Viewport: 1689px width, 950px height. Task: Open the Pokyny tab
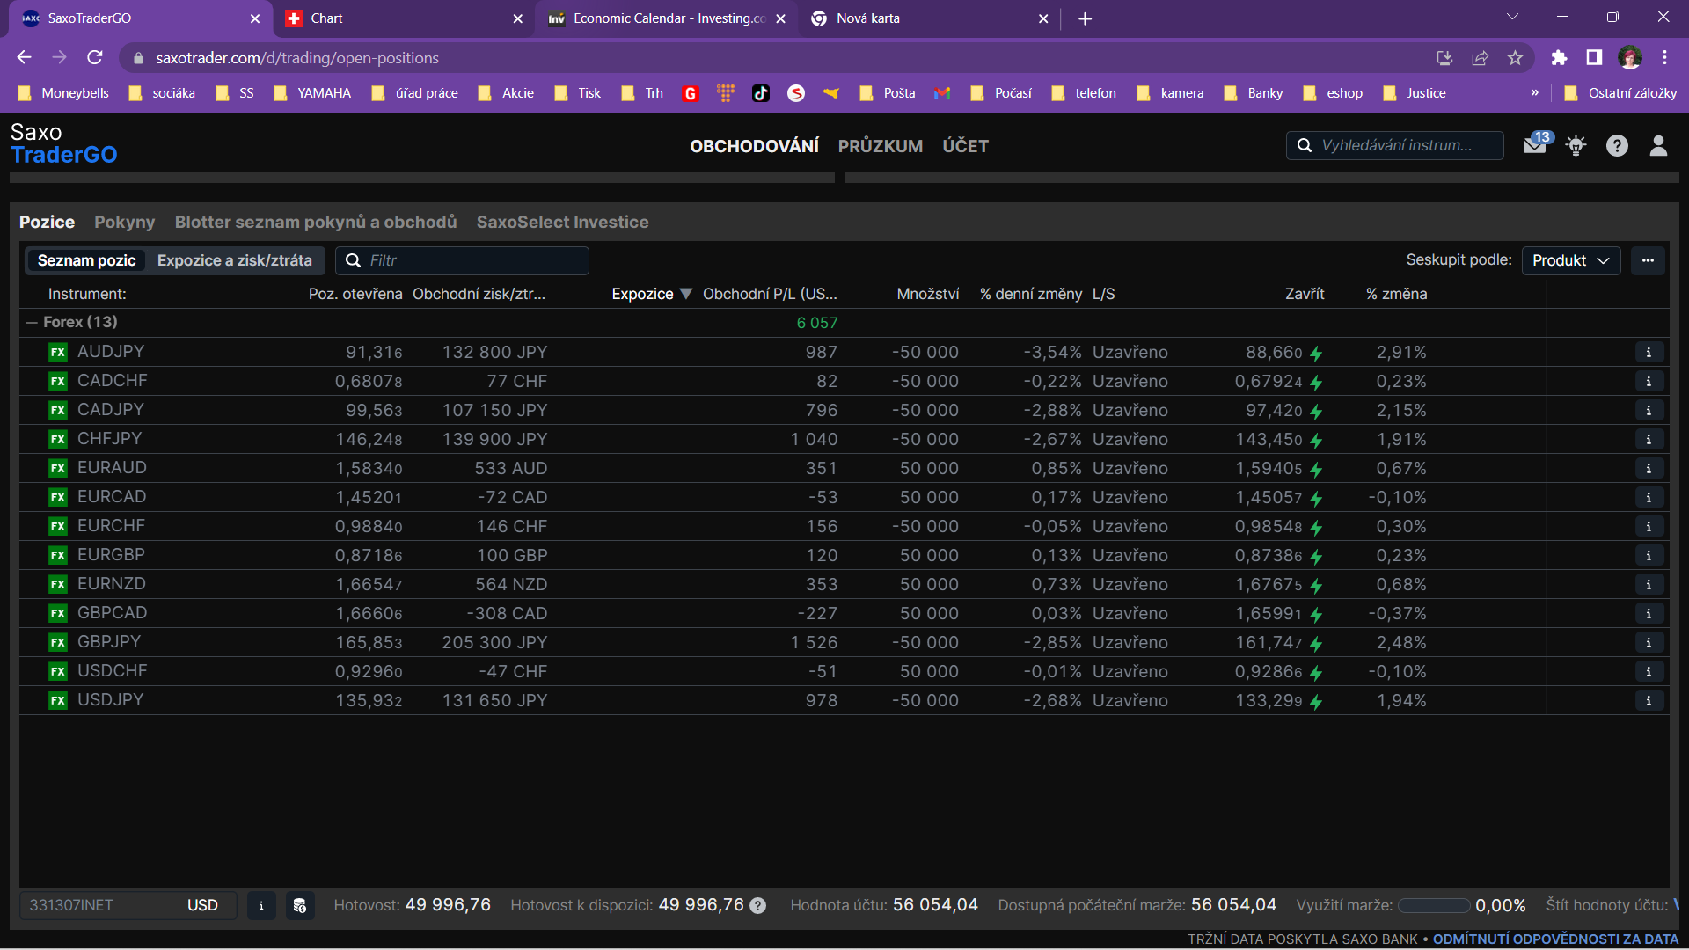tap(124, 223)
